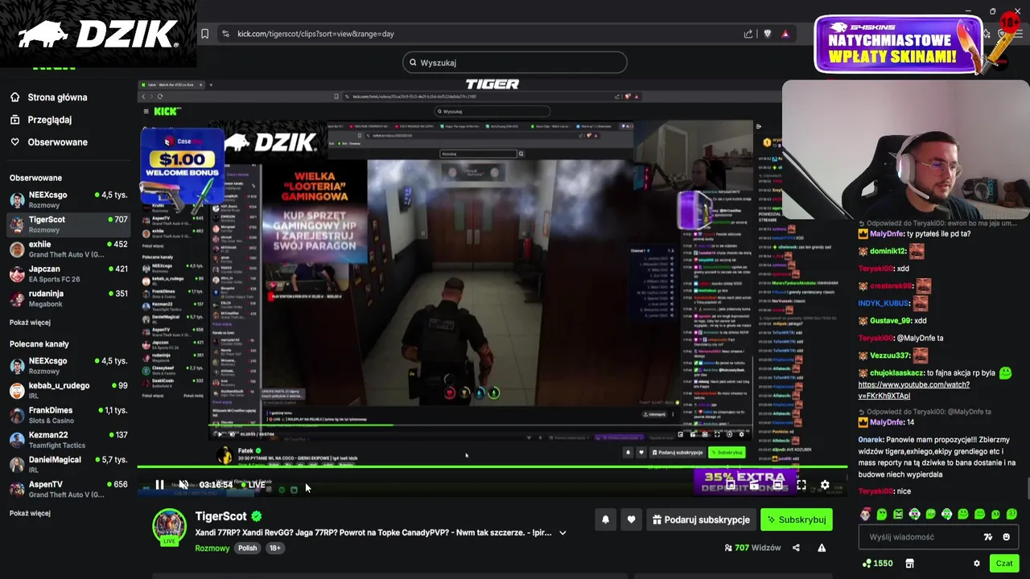Open the channel points shop icon
Image resolution: width=1030 pixels, height=579 pixels.
click(x=910, y=564)
